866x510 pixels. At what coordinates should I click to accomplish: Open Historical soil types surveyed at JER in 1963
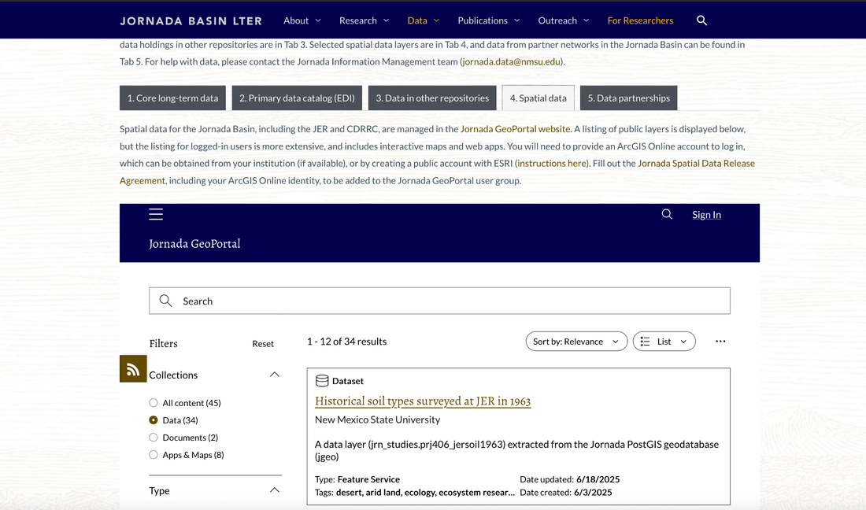pos(423,401)
